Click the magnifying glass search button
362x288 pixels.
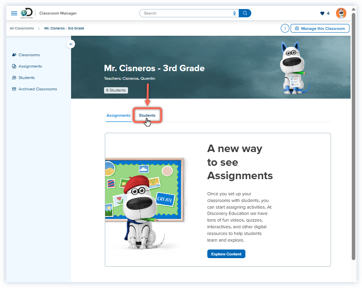tap(245, 13)
